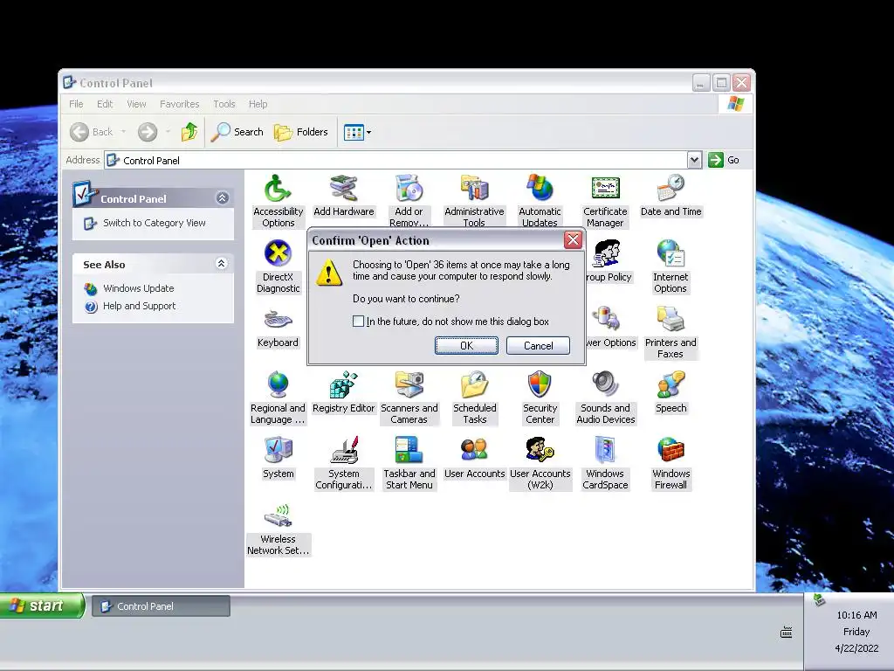This screenshot has width=894, height=671.
Task: Open Internet Options icon
Action: (x=670, y=266)
